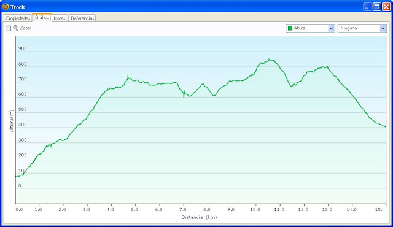393x227 pixels.
Task: Click the green Altura color swatch
Action: pyautogui.click(x=290, y=28)
